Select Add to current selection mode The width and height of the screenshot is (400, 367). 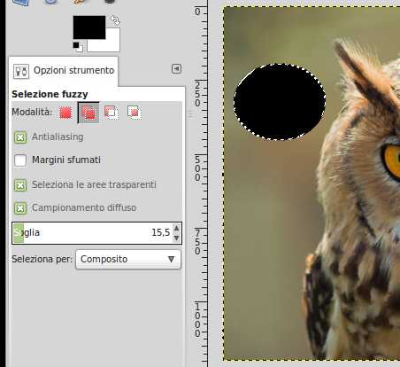click(x=88, y=113)
